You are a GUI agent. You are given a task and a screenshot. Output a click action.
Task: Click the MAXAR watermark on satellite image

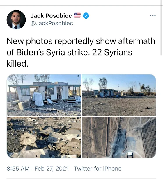[150, 119]
